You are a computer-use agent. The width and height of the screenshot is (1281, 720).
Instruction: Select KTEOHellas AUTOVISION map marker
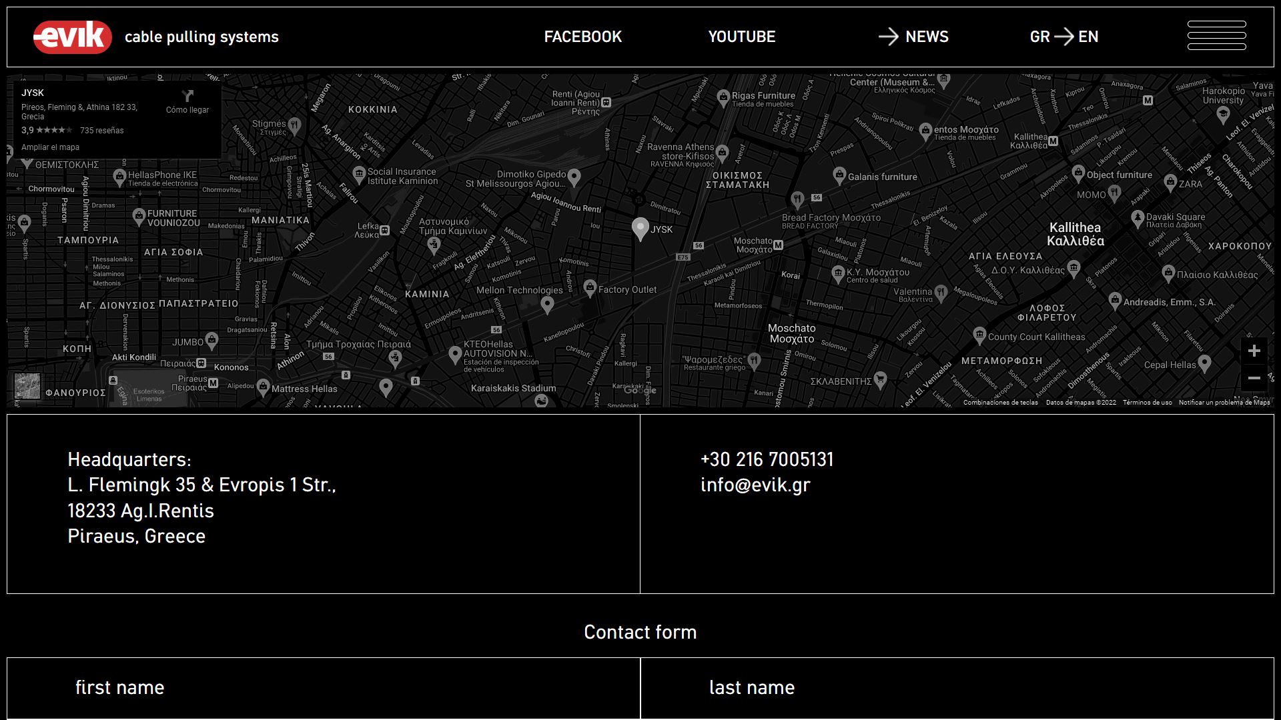[x=455, y=355]
